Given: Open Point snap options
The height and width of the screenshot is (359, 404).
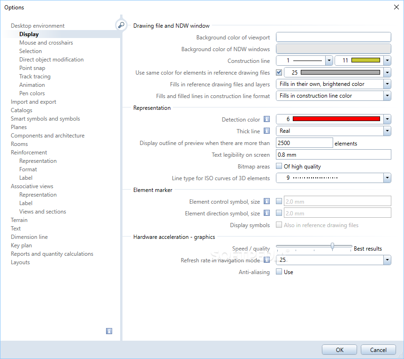Looking at the screenshot, I should [32, 68].
